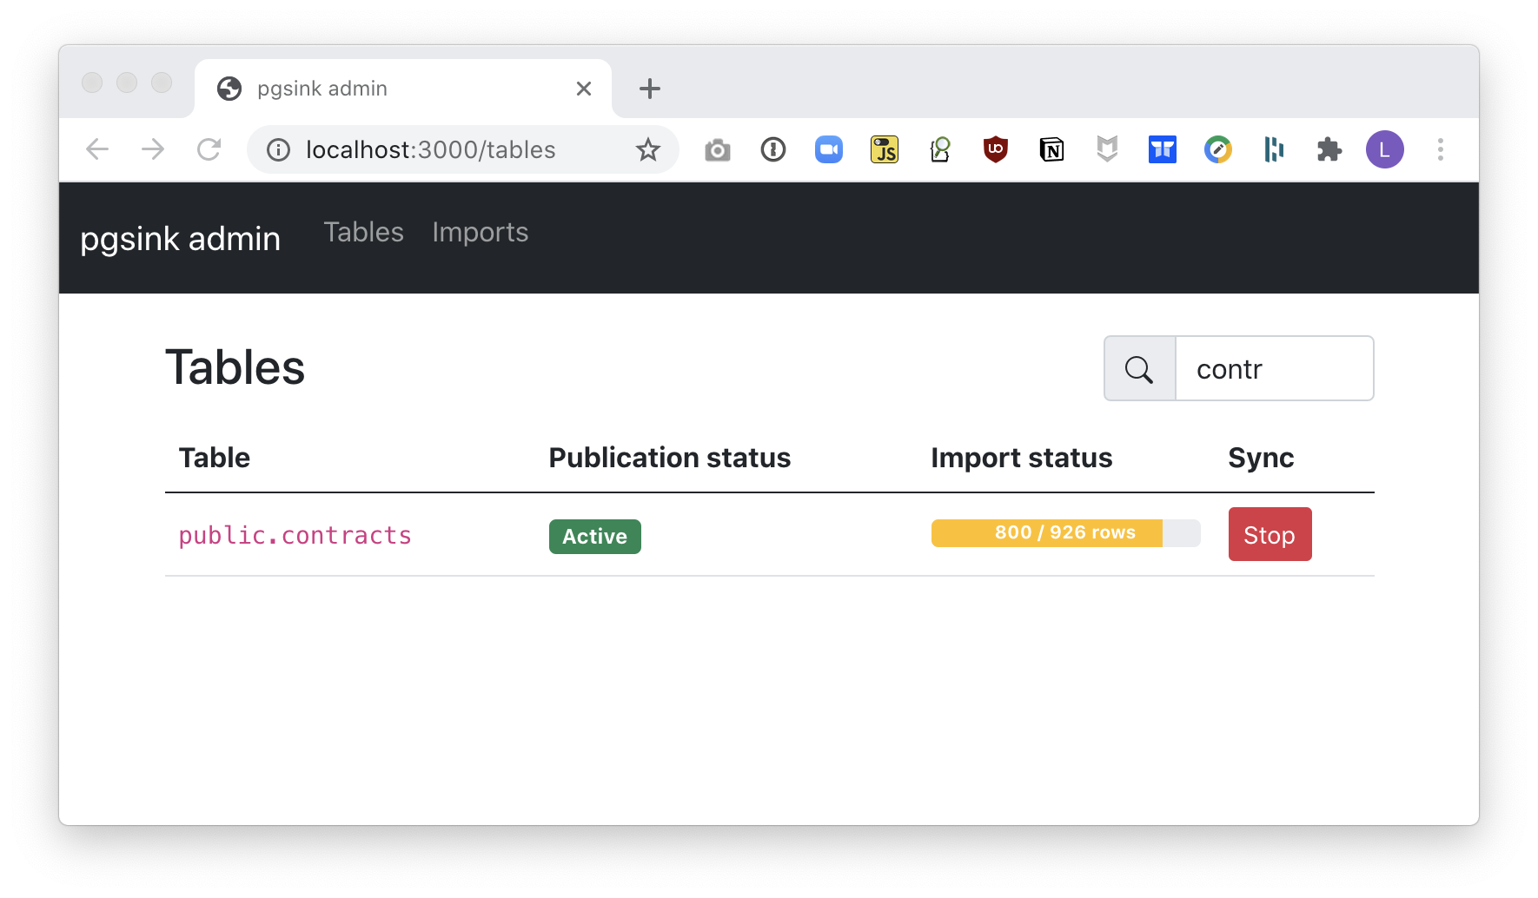Screen dimensions: 1538x898
Task: Click the magnifier in the Tables search box
Action: click(1138, 368)
